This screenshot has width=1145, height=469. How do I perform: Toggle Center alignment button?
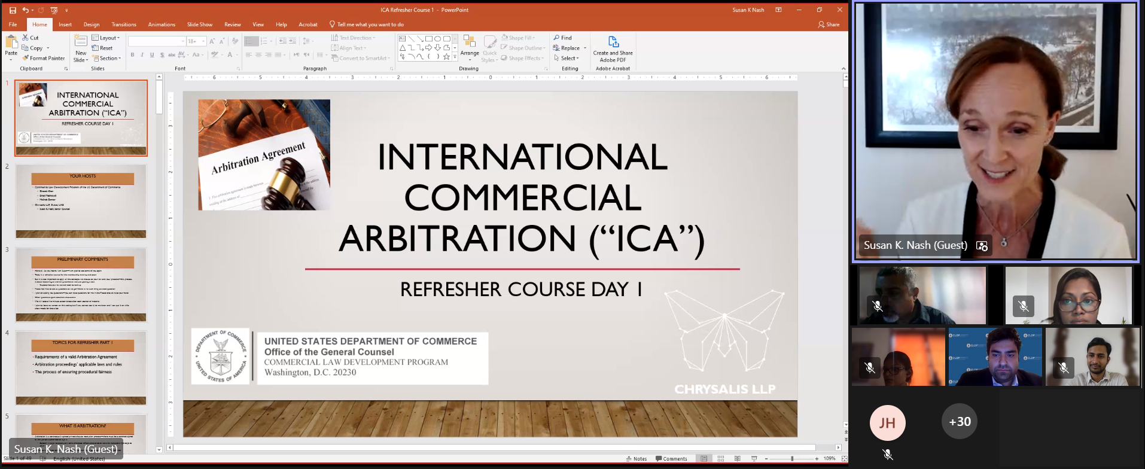258,55
